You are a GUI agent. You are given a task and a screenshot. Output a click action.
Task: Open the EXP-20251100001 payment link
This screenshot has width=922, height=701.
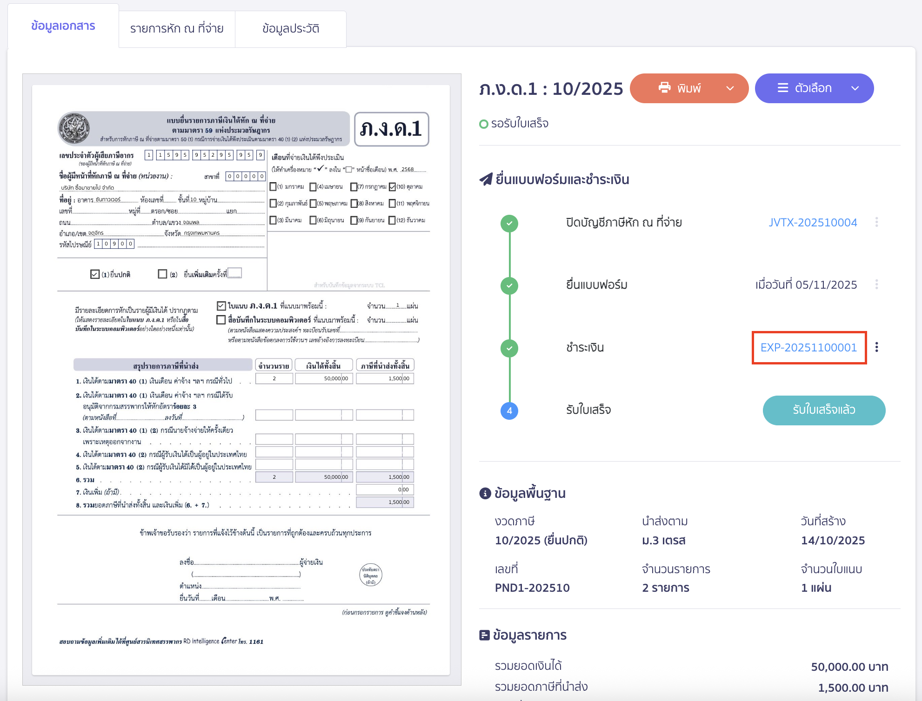point(809,347)
